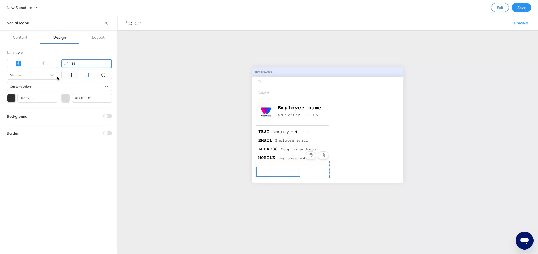Screen dimensions: 538x254
Task: Open the New Signature dropdown
Action: coord(22,8)
